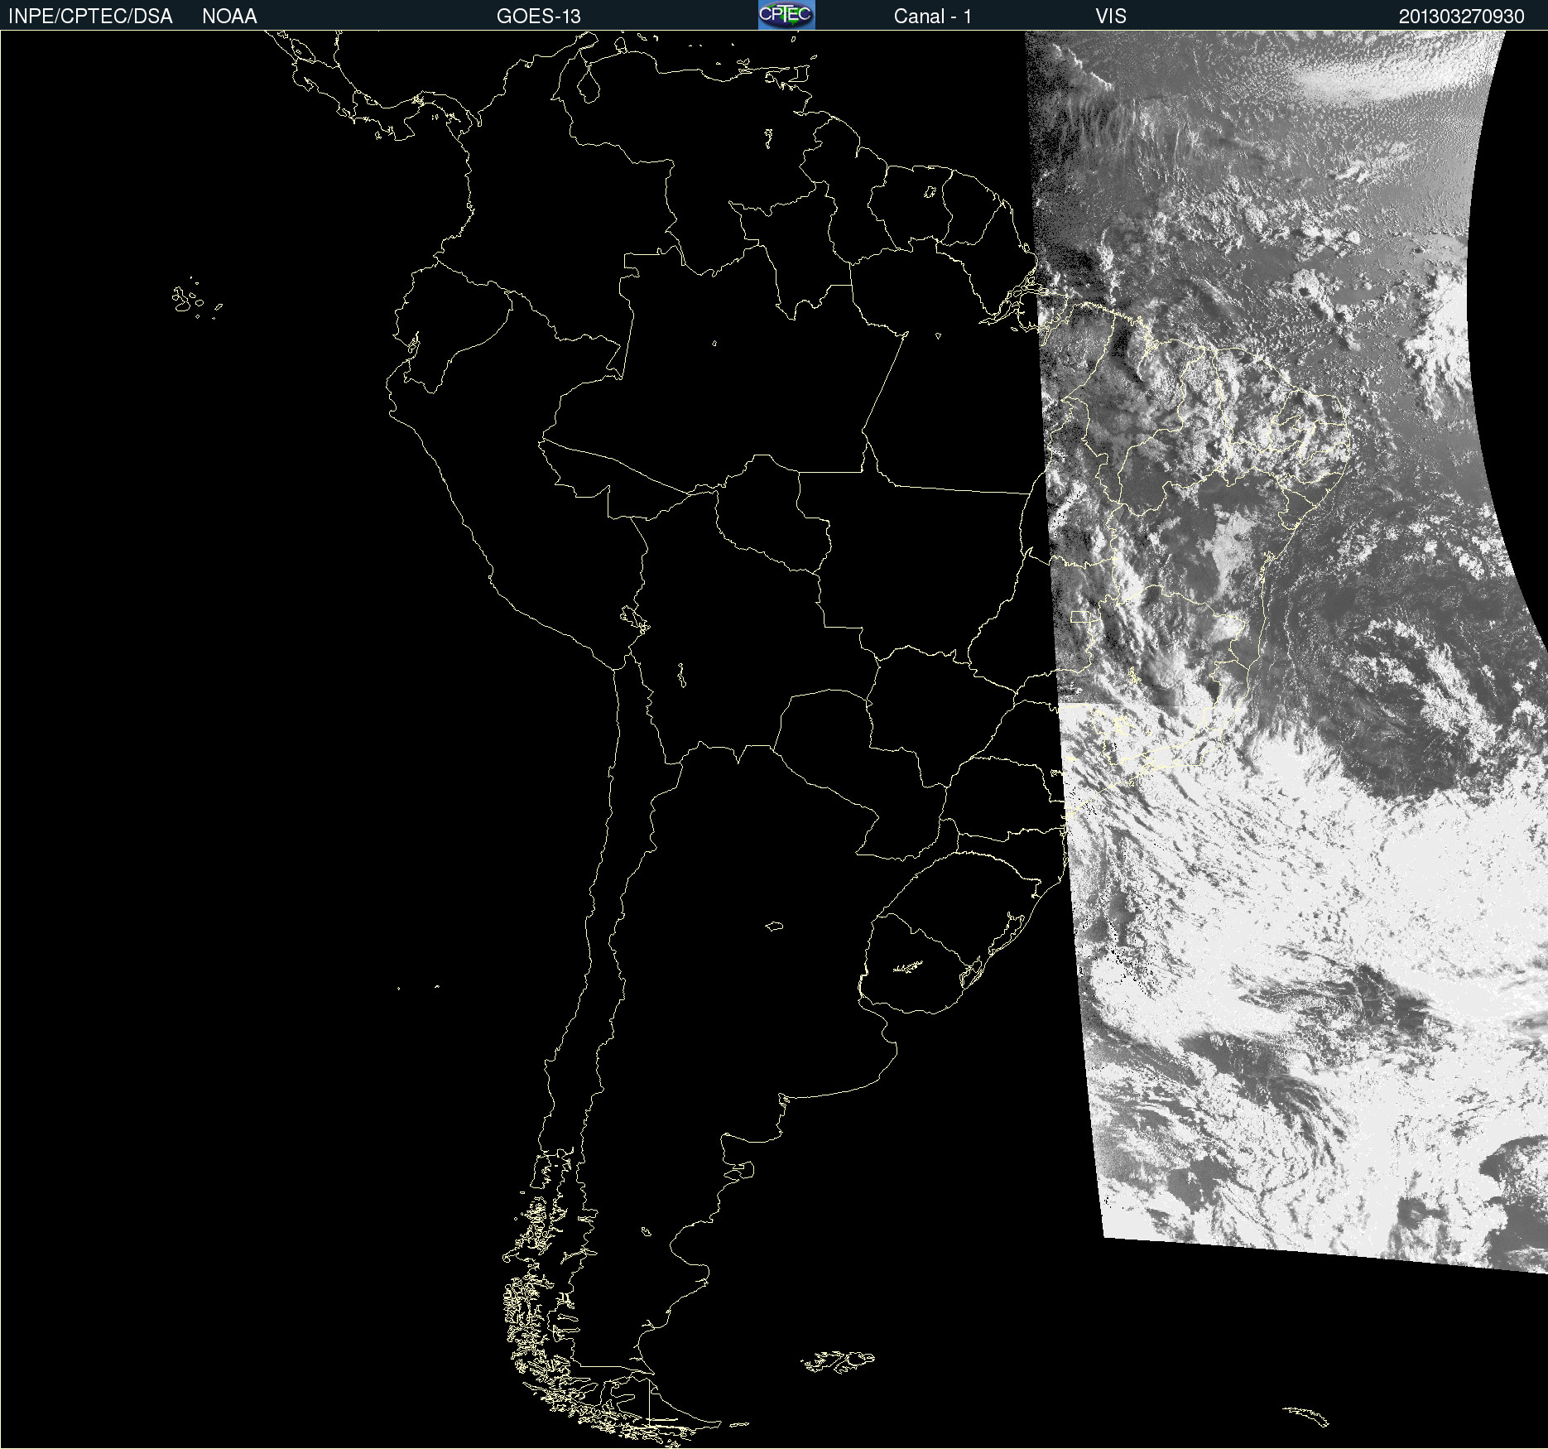
Task: Select the Canal - 1 label
Action: coord(932,17)
